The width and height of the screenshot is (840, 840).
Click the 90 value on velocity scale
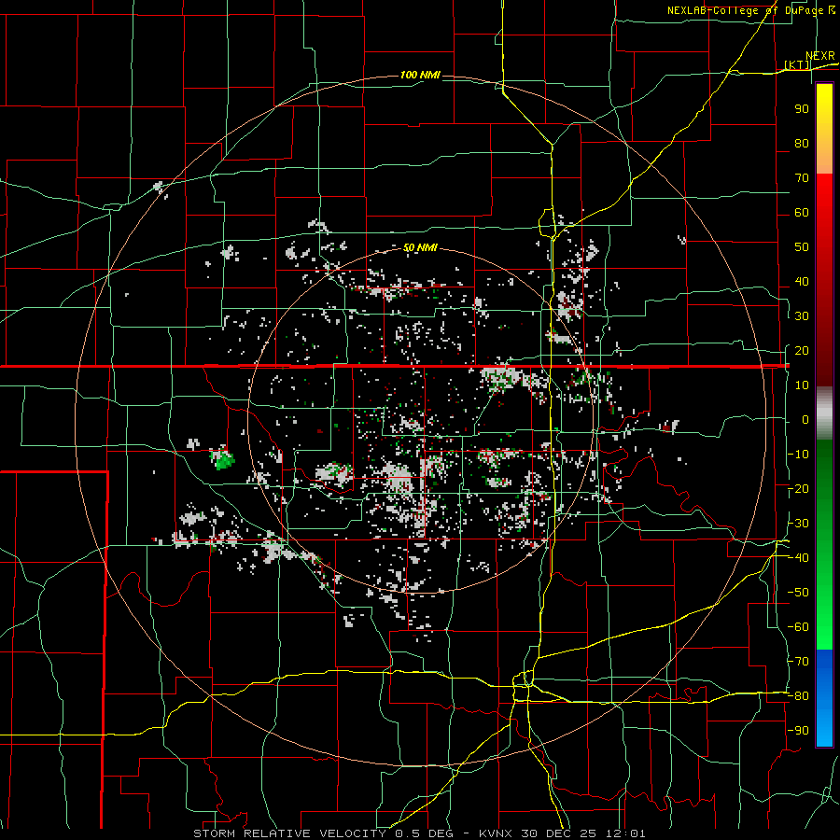[802, 109]
